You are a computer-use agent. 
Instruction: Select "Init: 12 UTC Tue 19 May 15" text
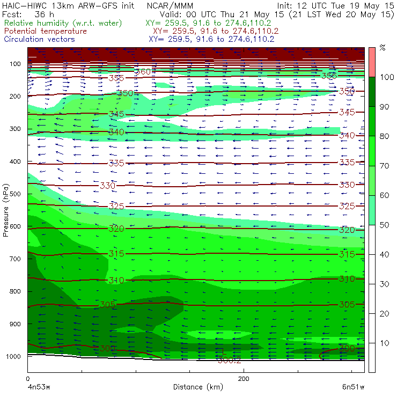coord(335,5)
